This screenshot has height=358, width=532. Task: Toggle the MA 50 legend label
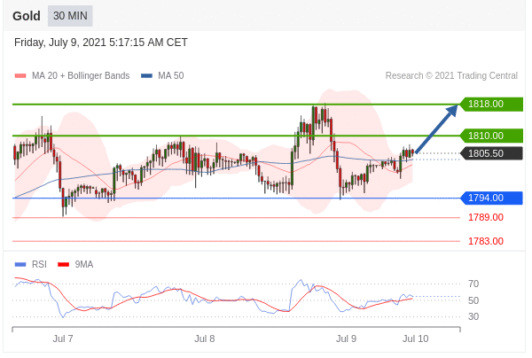(x=170, y=76)
